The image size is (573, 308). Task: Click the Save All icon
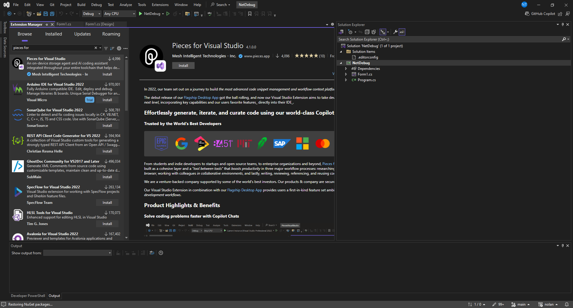click(x=52, y=14)
